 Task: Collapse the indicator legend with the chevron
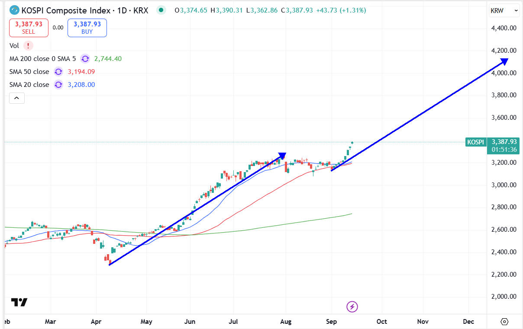pos(17,98)
